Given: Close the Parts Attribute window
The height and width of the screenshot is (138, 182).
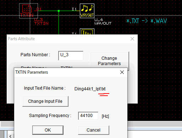Looking at the screenshot, I should 132,39.
